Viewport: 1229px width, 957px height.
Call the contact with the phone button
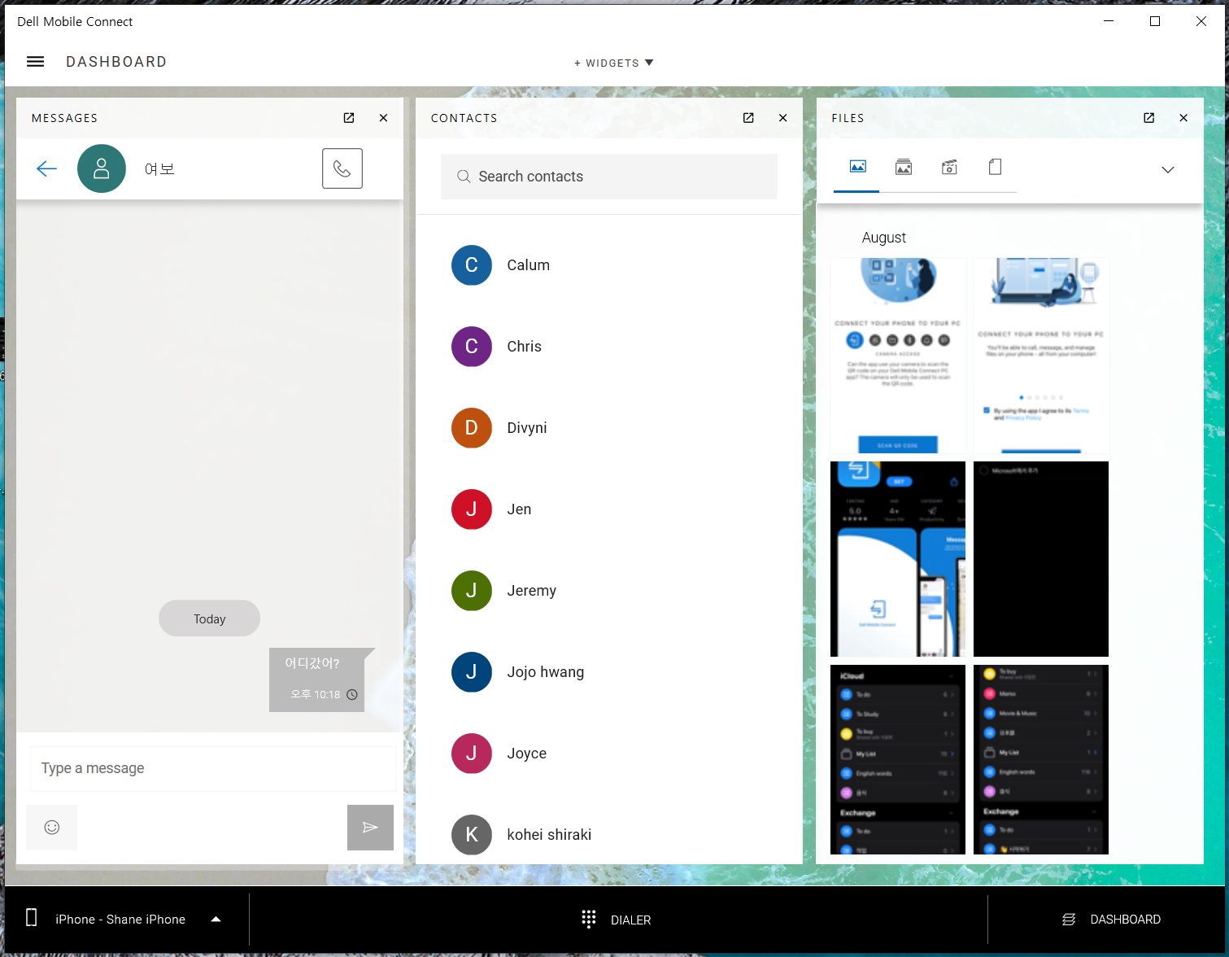click(x=342, y=168)
